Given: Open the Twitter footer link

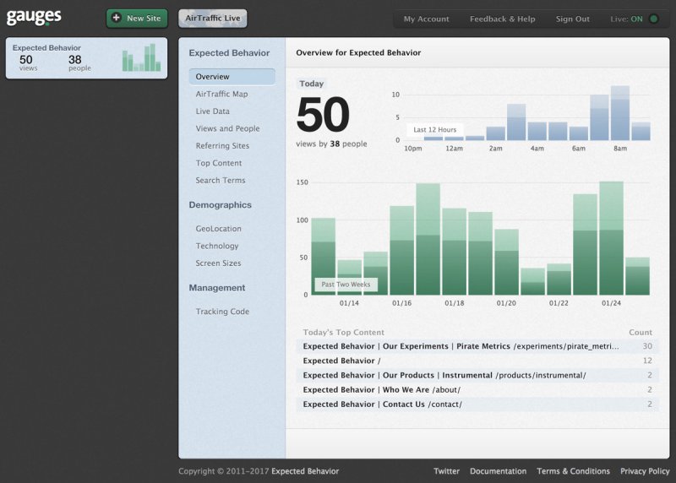Looking at the screenshot, I should point(446,471).
